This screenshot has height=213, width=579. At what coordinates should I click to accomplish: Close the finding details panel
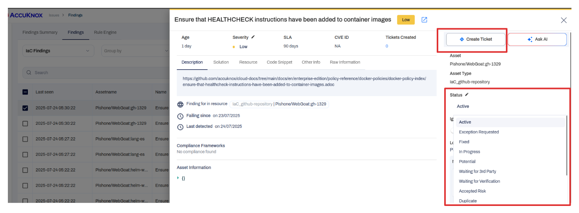[564, 20]
